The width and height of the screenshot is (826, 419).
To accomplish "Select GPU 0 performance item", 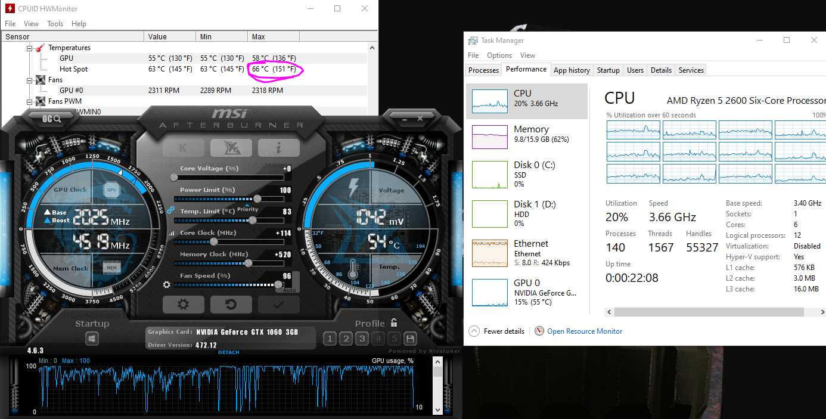I will click(x=526, y=292).
